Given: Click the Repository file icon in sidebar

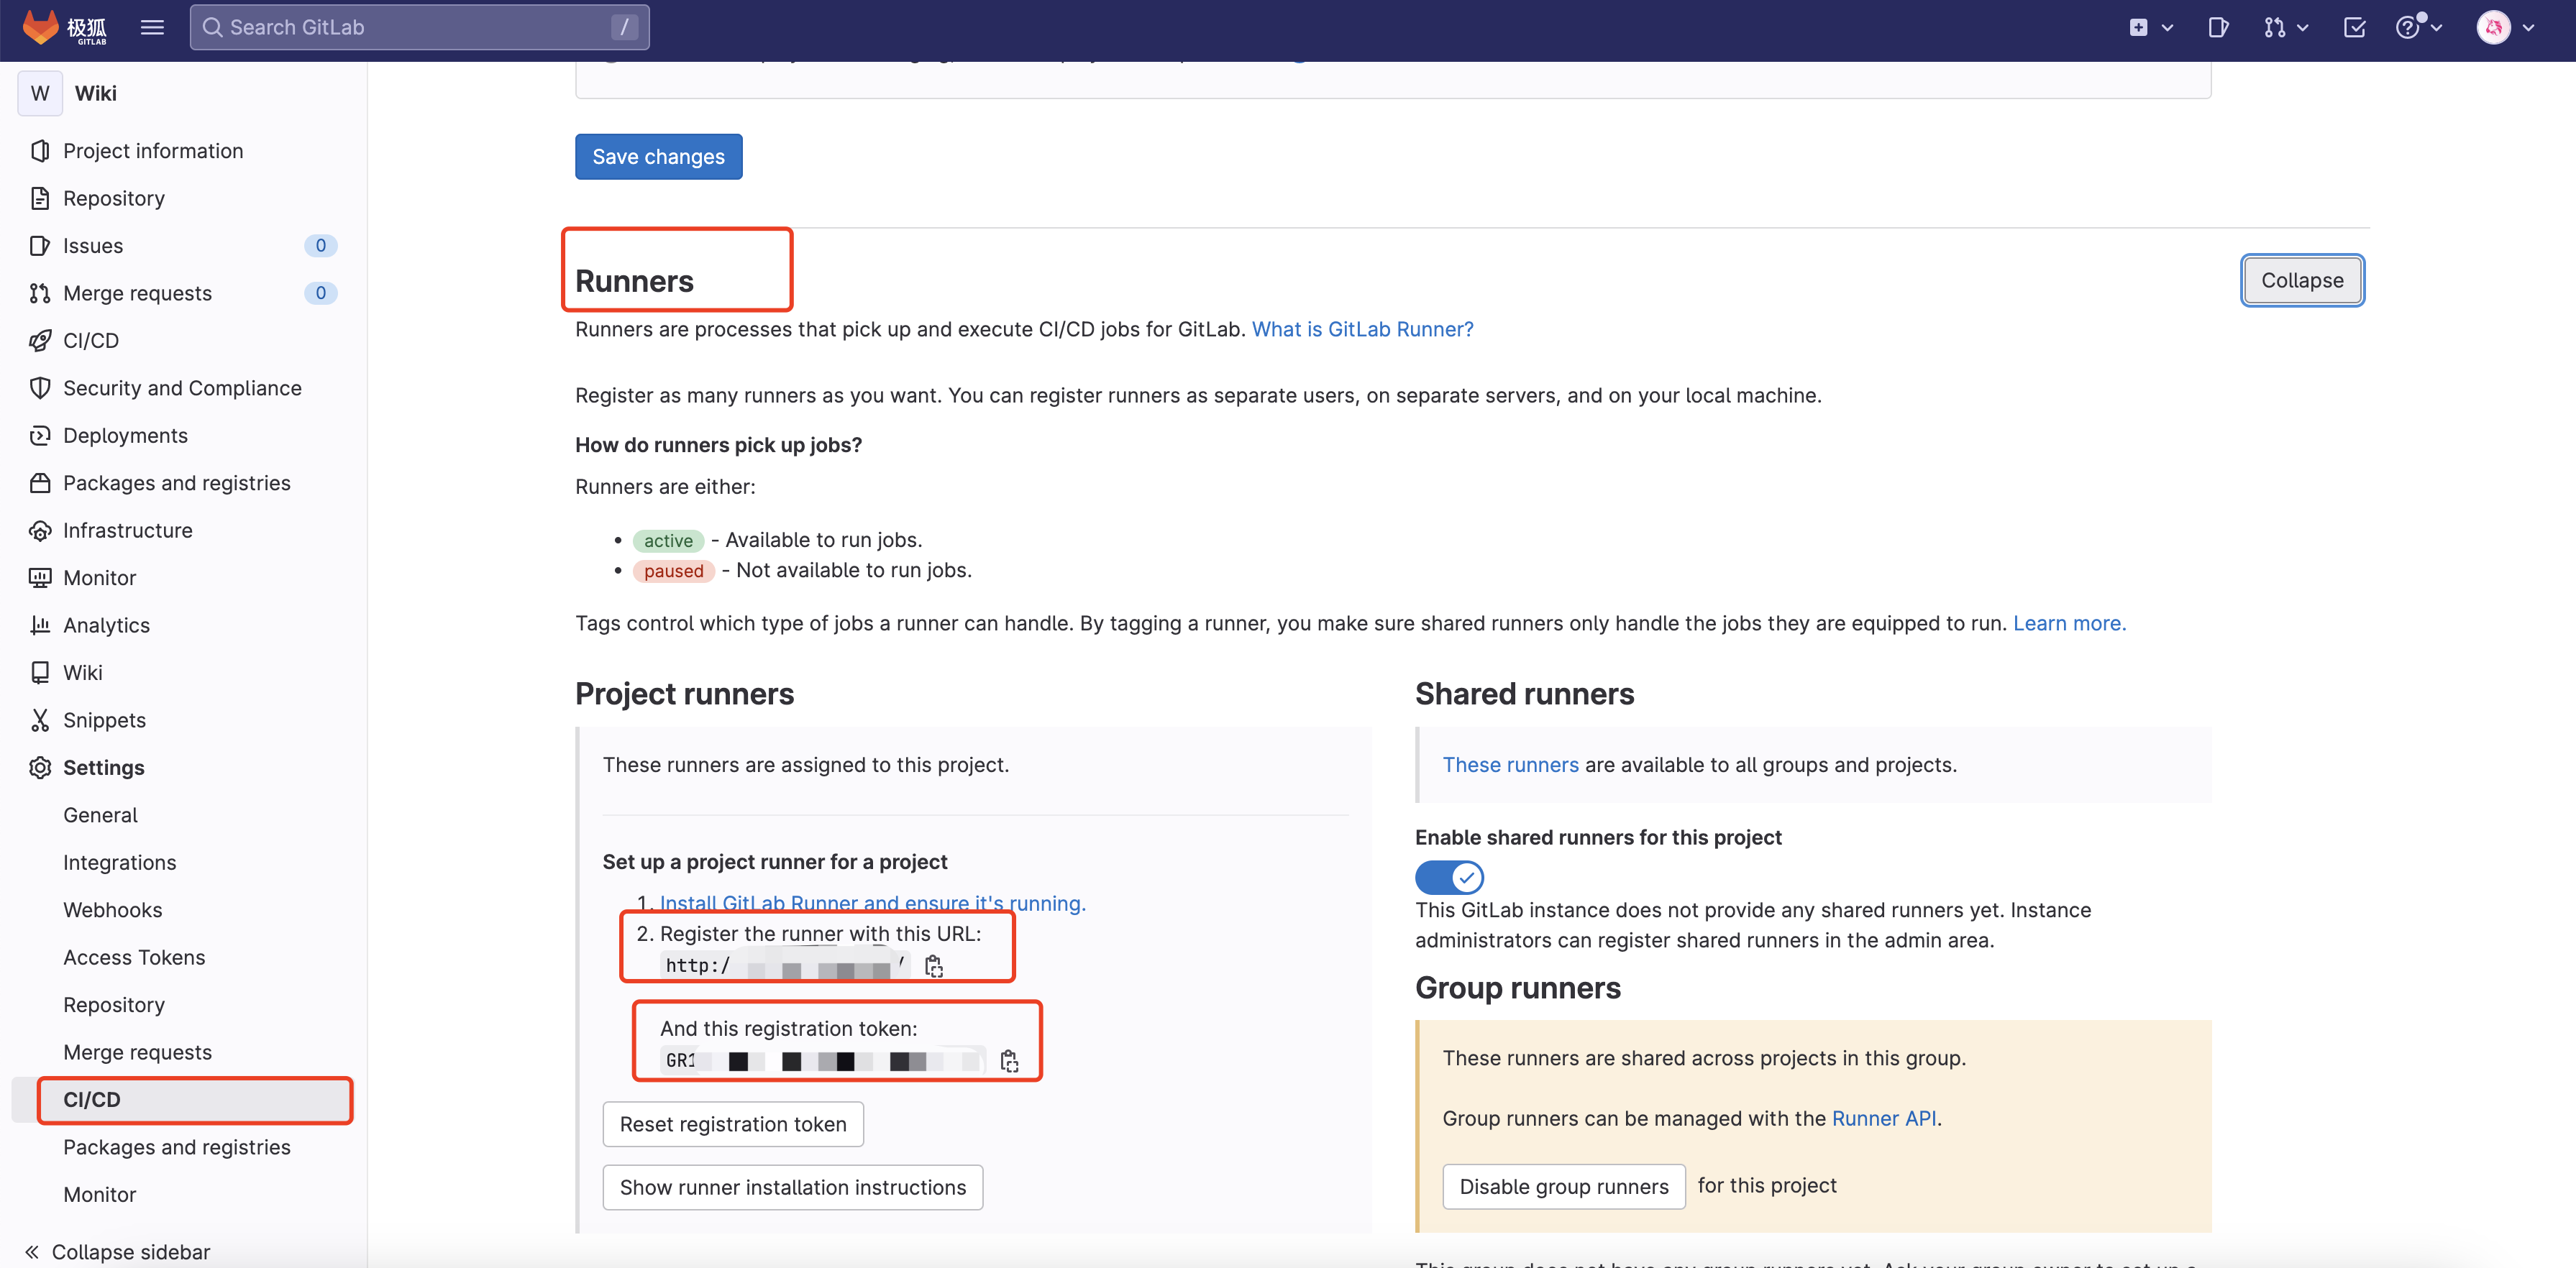Looking at the screenshot, I should point(40,198).
